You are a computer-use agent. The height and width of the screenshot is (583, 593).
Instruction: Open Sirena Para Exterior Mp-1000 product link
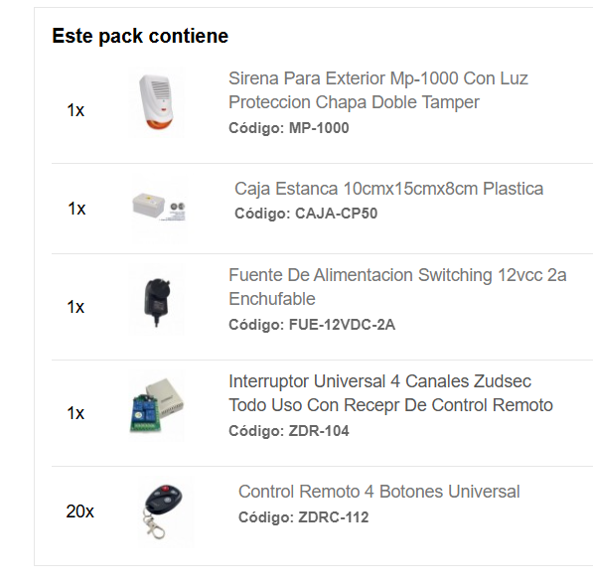[378, 90]
